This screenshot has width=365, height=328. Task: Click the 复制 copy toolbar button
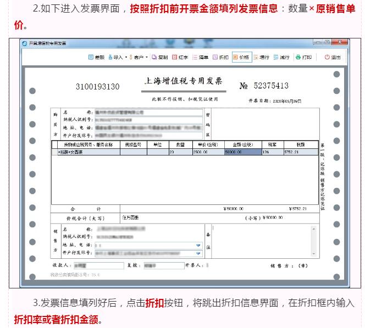pos(159,57)
